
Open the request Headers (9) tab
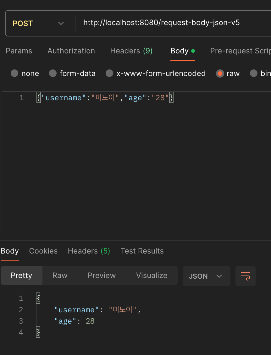click(131, 51)
